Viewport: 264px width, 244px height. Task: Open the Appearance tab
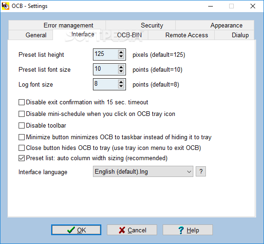[215, 25]
